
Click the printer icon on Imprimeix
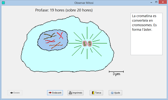pos(70,93)
